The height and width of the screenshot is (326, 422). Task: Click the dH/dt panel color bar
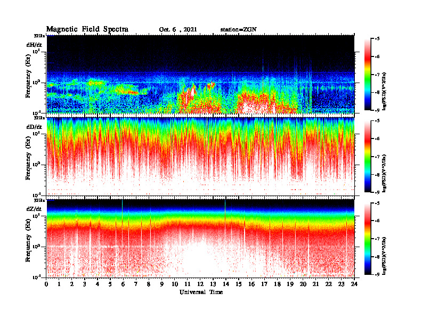[368, 75]
